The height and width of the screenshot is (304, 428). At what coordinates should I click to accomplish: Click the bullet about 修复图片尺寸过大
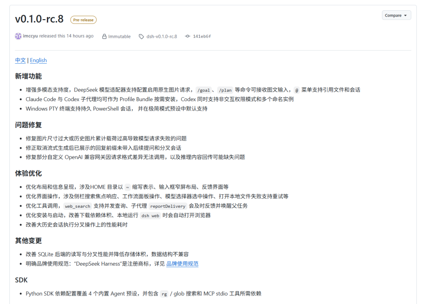point(106,139)
